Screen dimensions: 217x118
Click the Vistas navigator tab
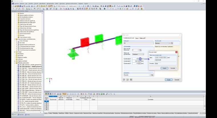(27, 115)
